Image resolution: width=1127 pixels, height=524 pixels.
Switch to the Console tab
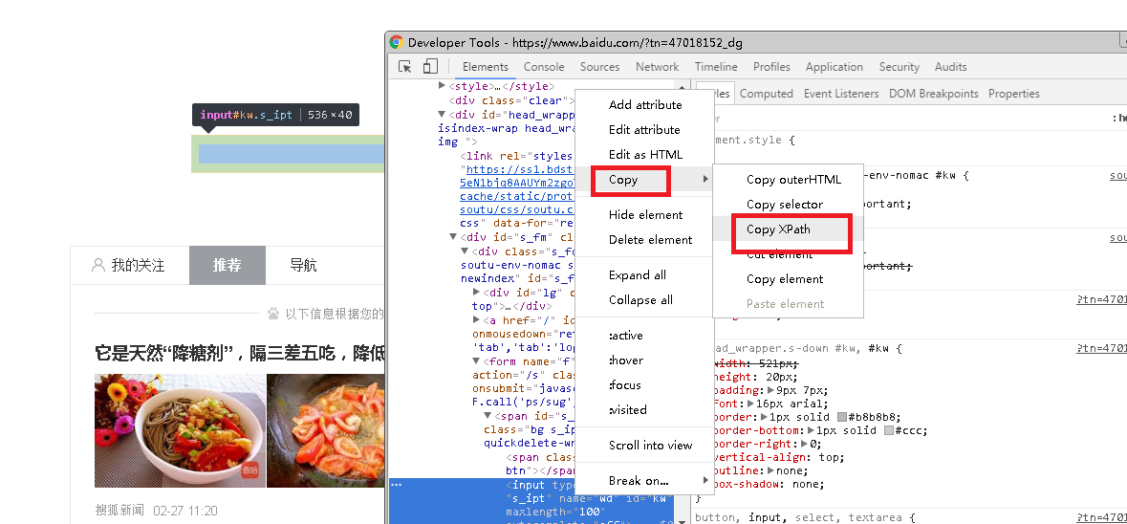(x=544, y=67)
